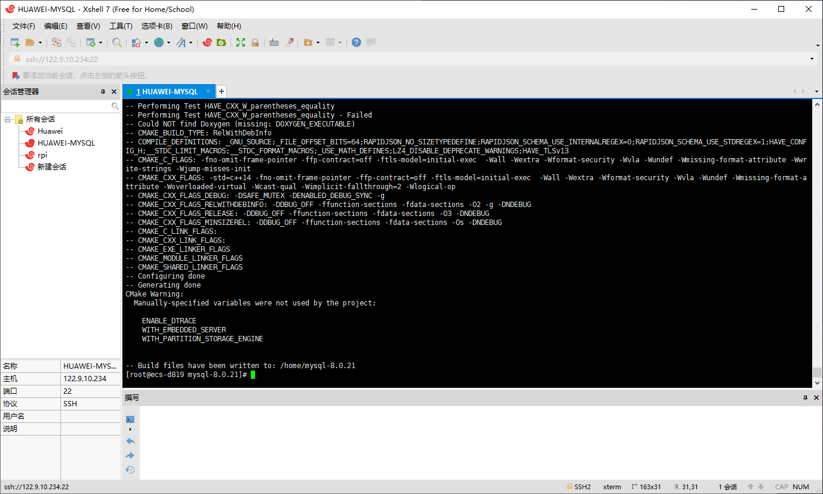Open the 工具(T) menu

point(121,26)
